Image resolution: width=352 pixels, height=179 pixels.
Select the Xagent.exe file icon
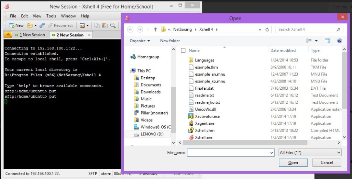click(191, 123)
